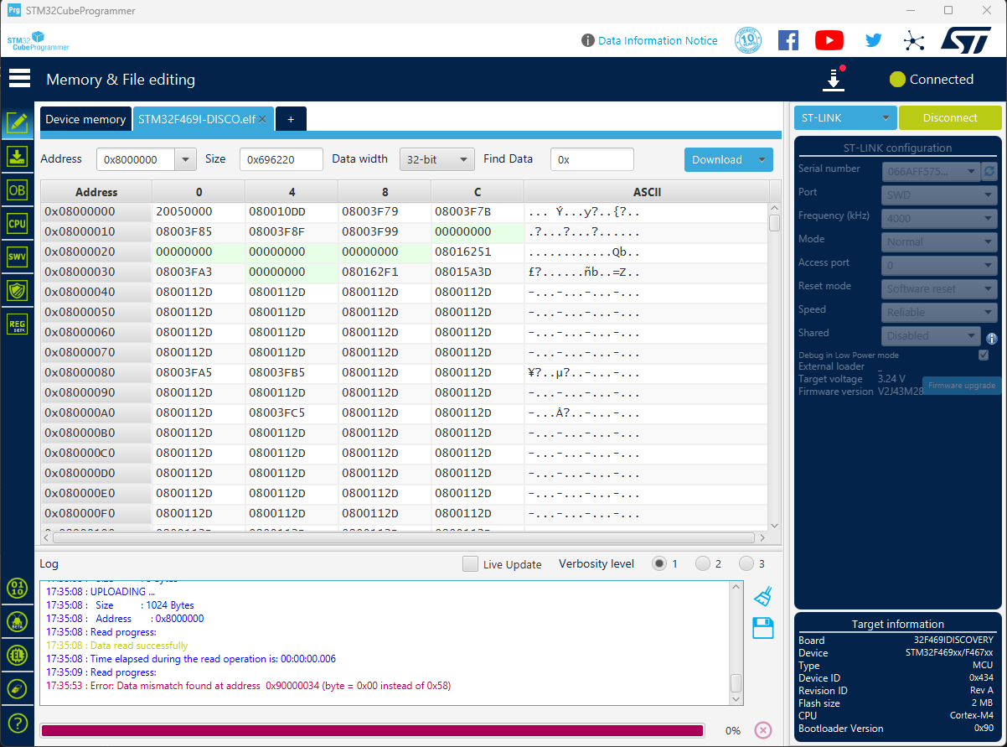Select verbosity level 2
Image resolution: width=1007 pixels, height=747 pixels.
[x=703, y=564]
